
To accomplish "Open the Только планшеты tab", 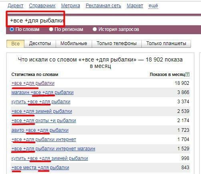I will pyautogui.click(x=166, y=43).
